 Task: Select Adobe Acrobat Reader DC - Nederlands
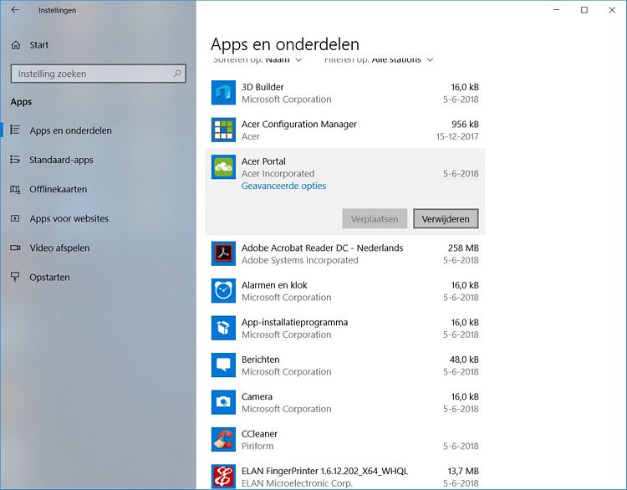tap(322, 248)
